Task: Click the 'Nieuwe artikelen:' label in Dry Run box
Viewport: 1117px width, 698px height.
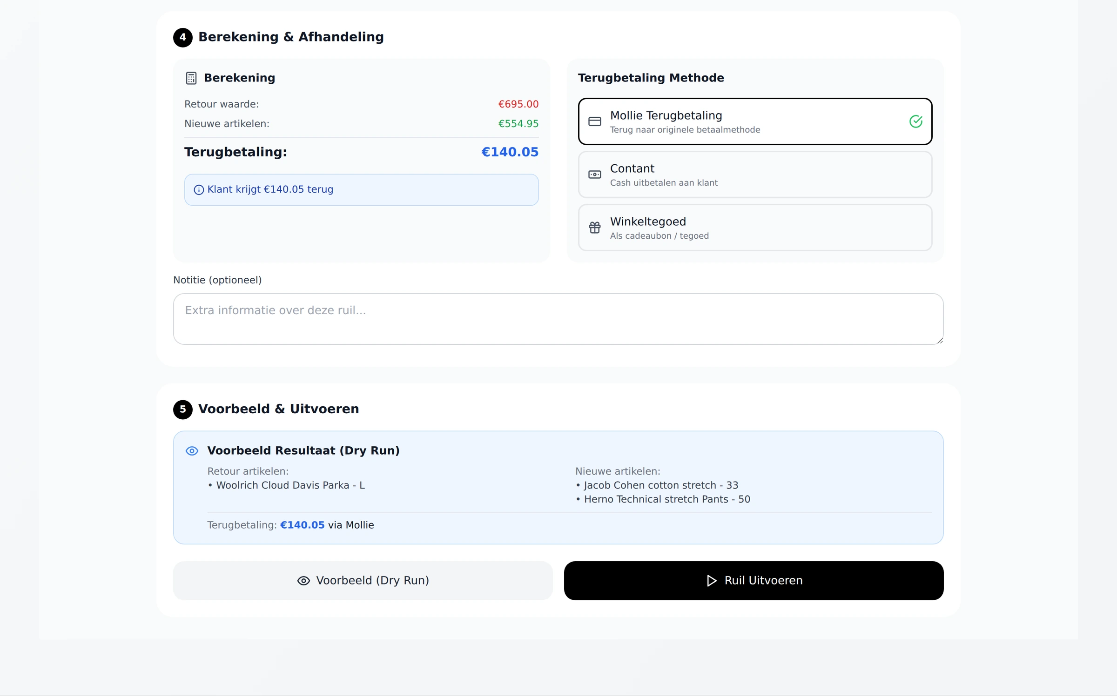Action: click(618, 471)
